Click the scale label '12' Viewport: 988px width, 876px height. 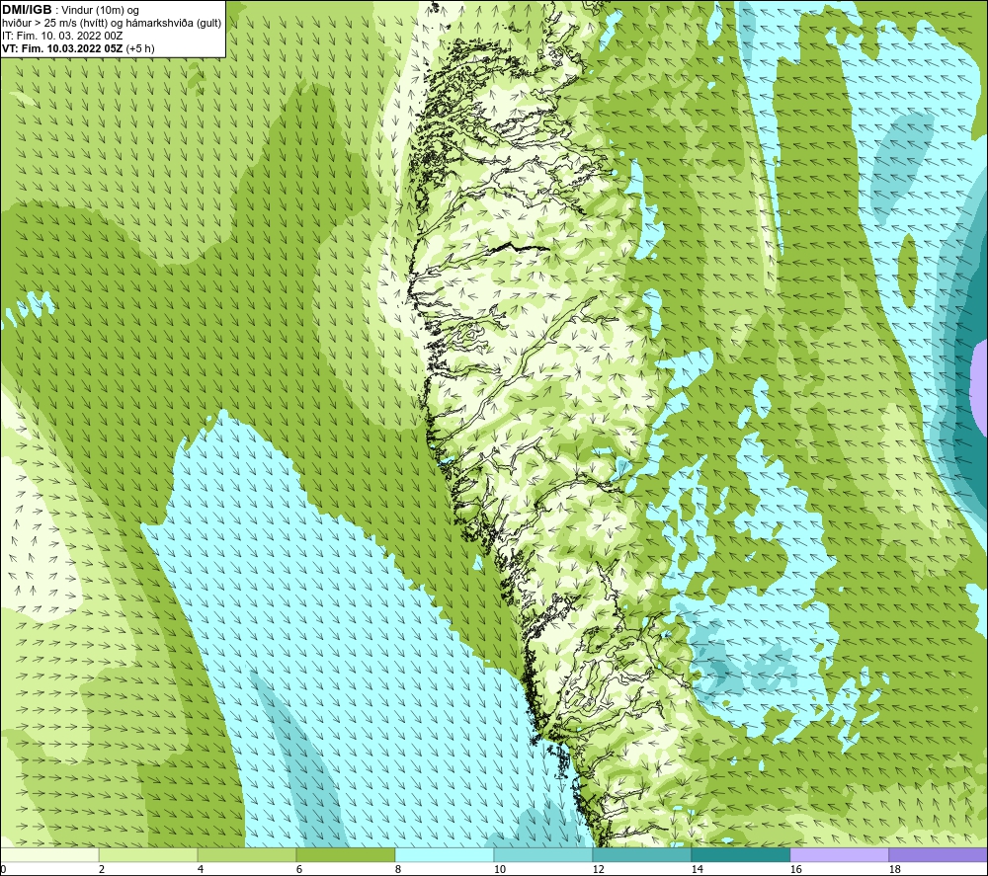pyautogui.click(x=599, y=870)
